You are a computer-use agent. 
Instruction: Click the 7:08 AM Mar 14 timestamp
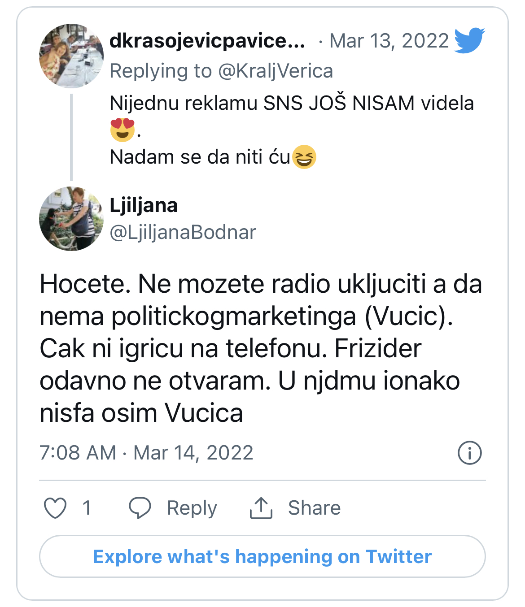pyautogui.click(x=146, y=452)
